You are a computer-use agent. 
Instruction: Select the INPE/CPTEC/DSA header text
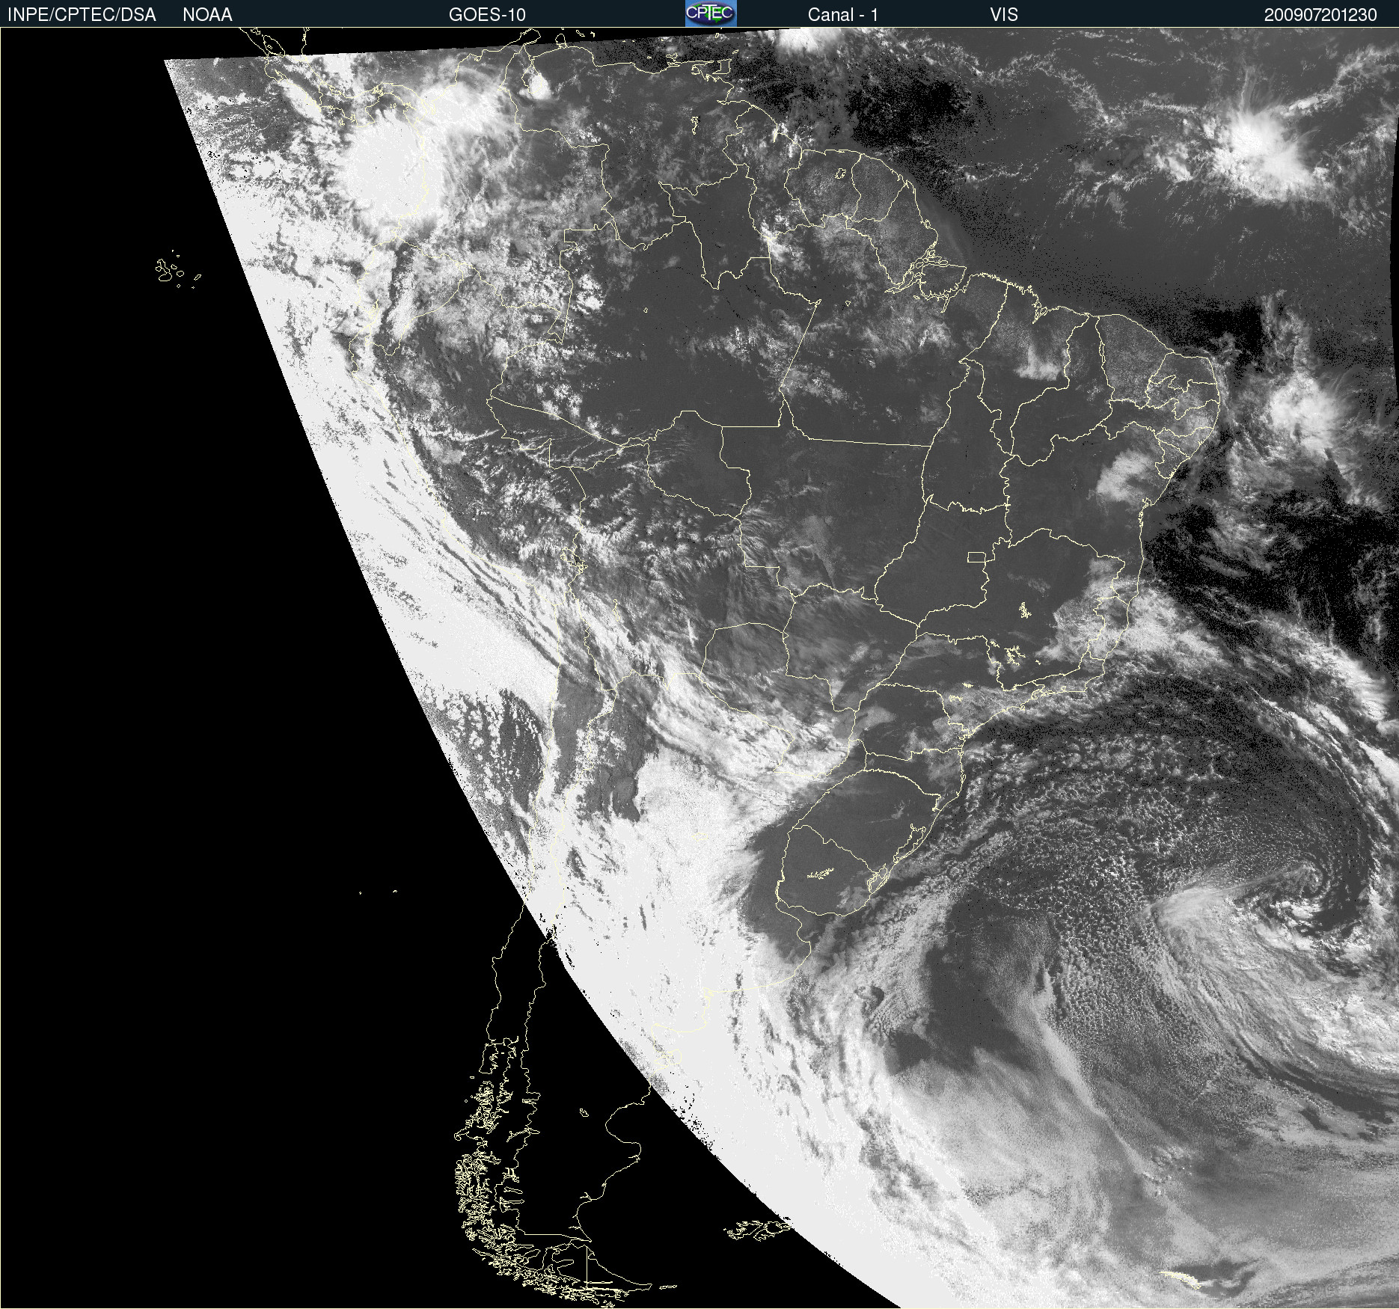(x=82, y=15)
